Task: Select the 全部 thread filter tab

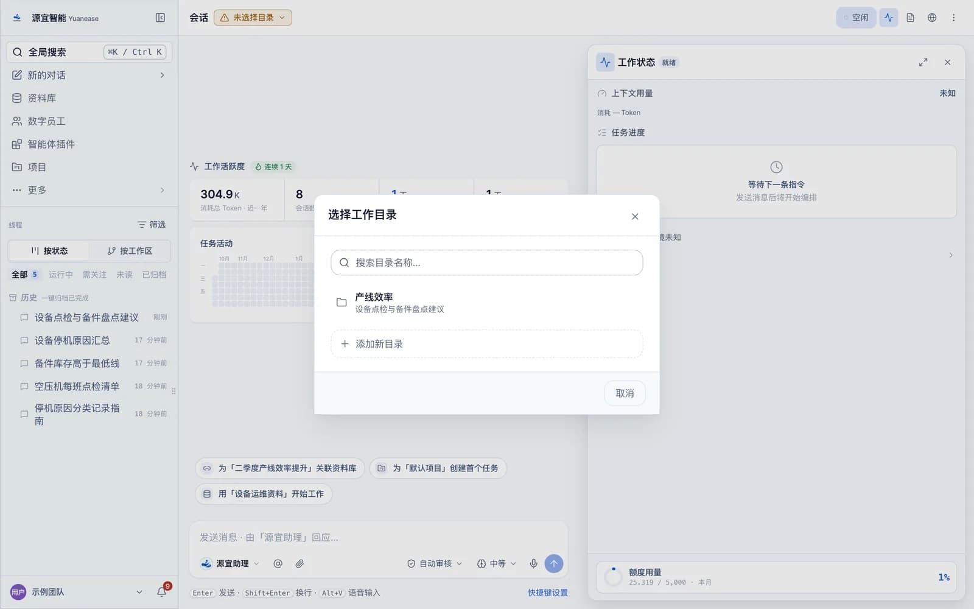Action: point(24,275)
